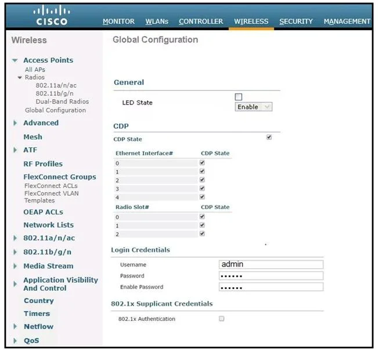Open the bold 802.11b/g/n section link

(47, 252)
